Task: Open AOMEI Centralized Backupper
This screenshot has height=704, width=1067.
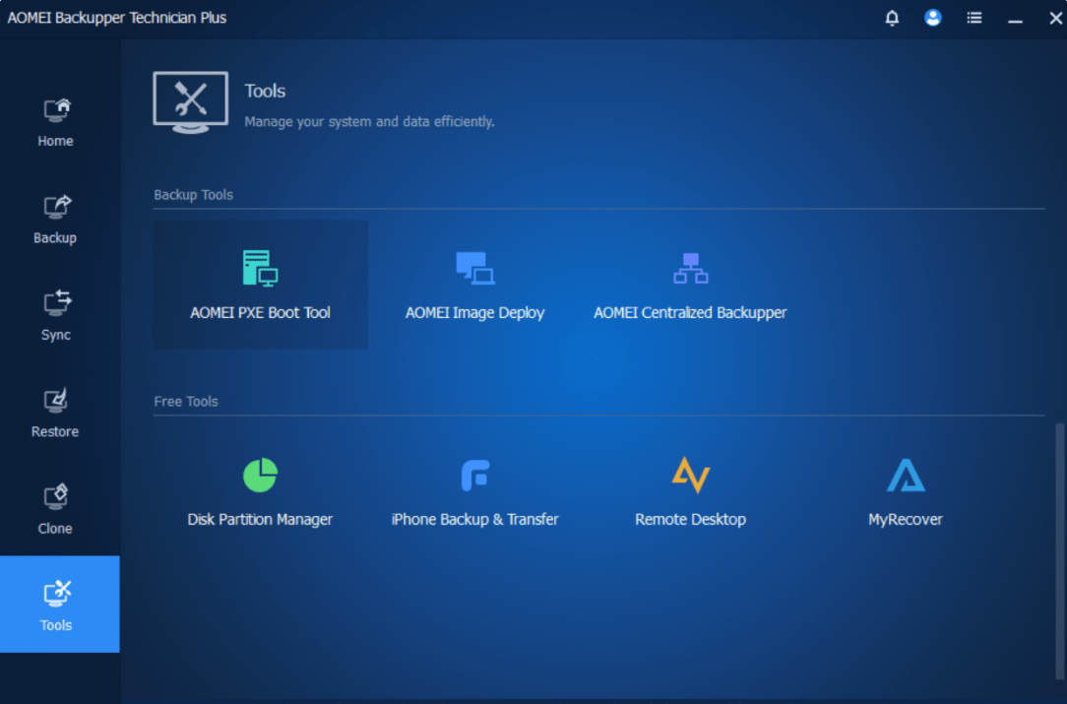Action: (x=689, y=284)
